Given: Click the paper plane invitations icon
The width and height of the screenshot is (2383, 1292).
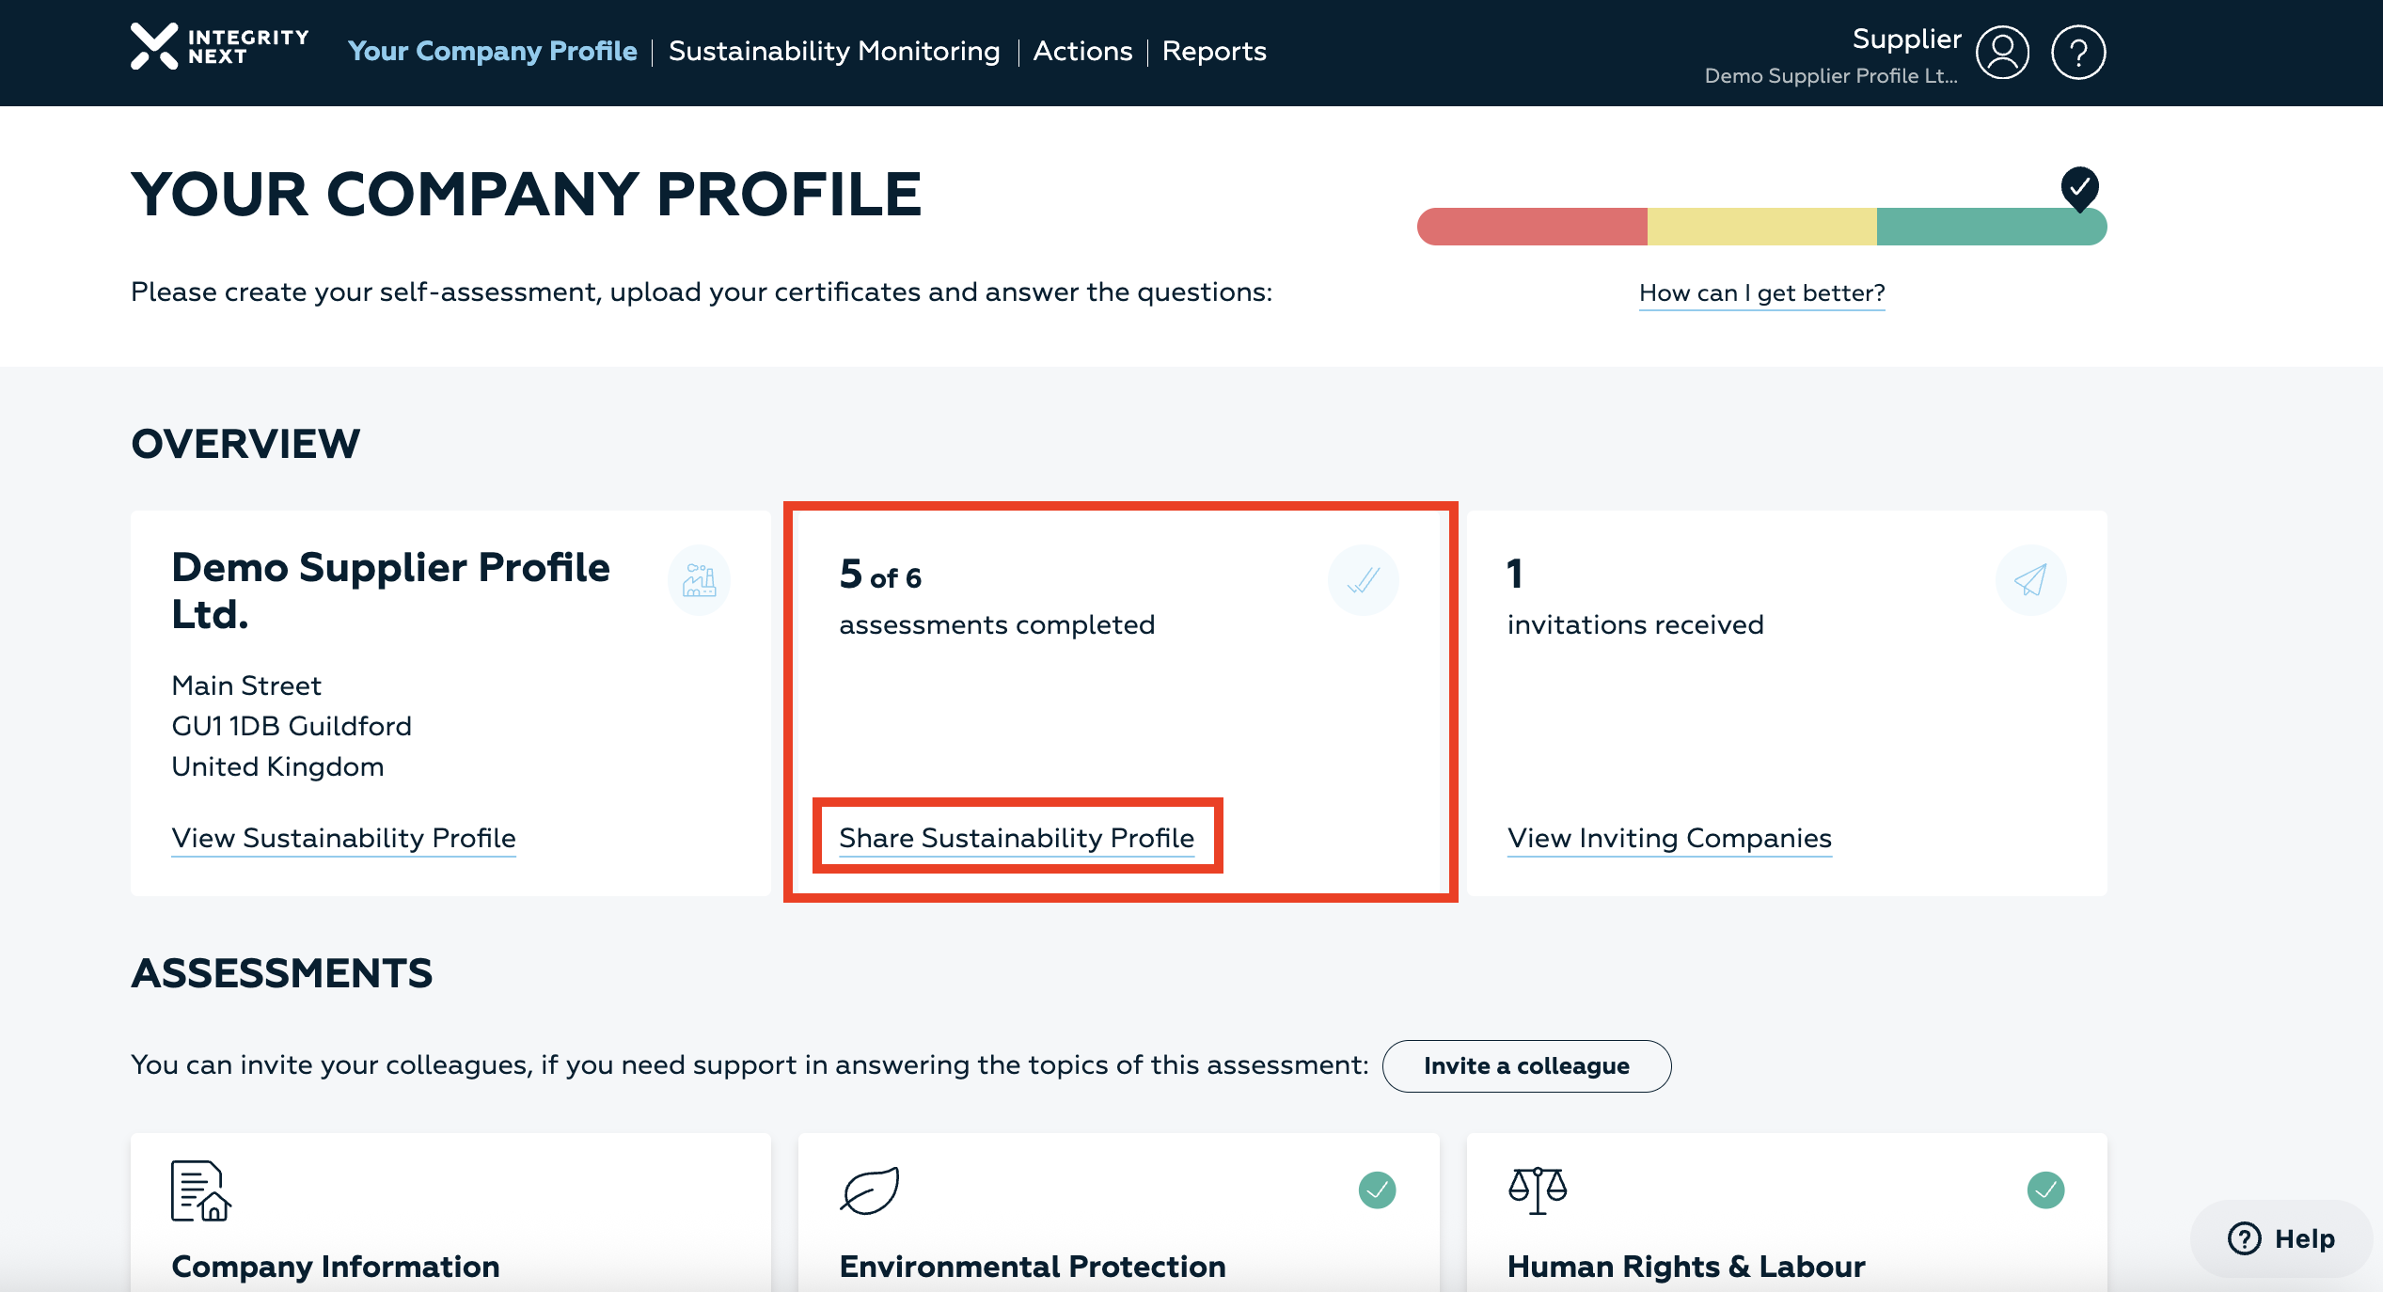Looking at the screenshot, I should 2030,580.
